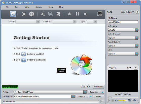Expand the Video Size dropdown
The image size is (141, 104).
click(x=136, y=30)
